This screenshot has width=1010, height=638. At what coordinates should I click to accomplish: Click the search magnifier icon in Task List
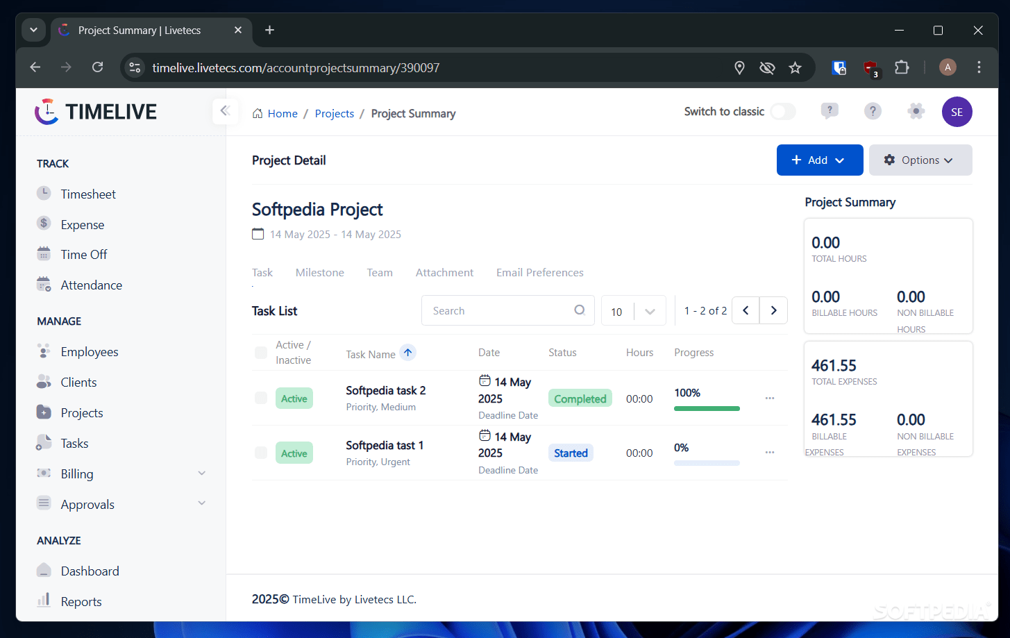[x=580, y=310]
